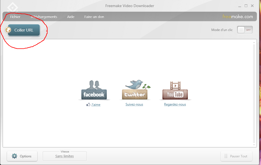Open the Sans limites speed selector
The height and width of the screenshot is (165, 261).
click(65, 156)
